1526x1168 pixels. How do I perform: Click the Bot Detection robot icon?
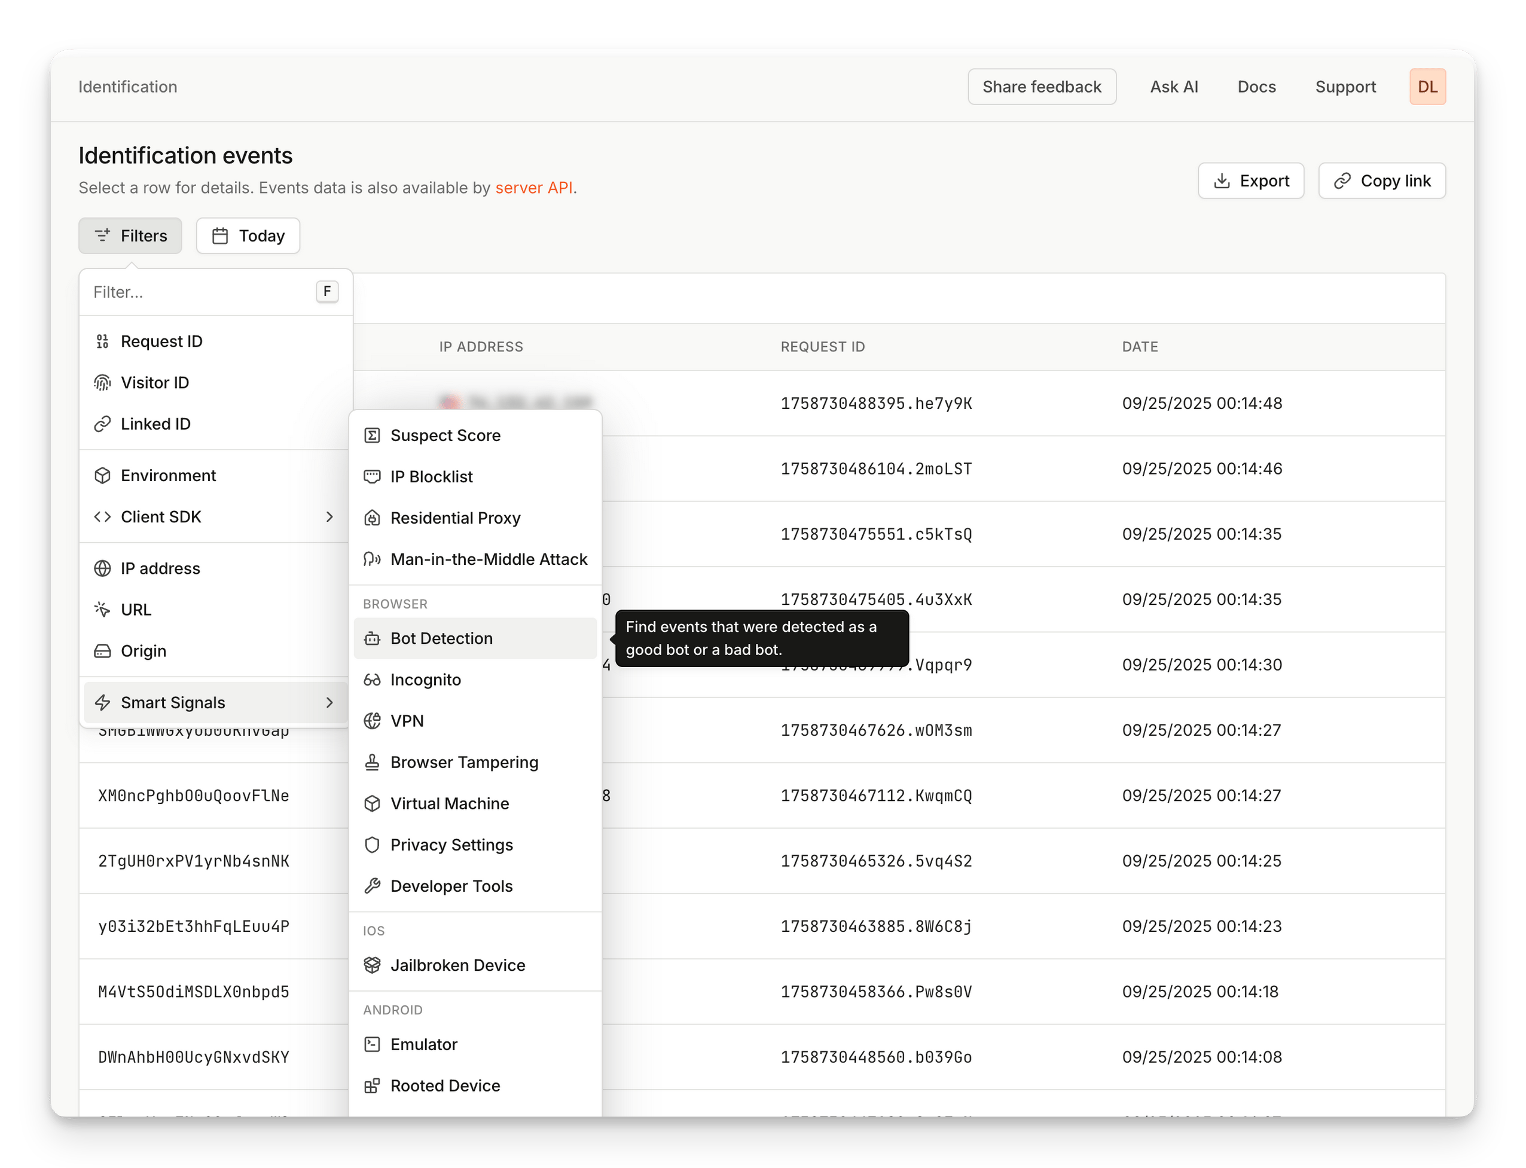pos(372,638)
